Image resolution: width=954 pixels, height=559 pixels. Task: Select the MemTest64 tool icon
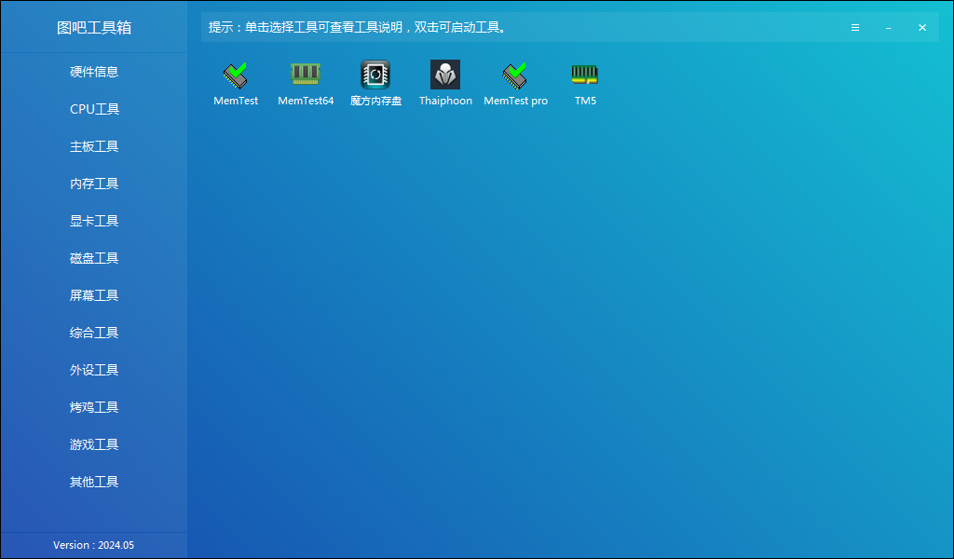coord(306,75)
